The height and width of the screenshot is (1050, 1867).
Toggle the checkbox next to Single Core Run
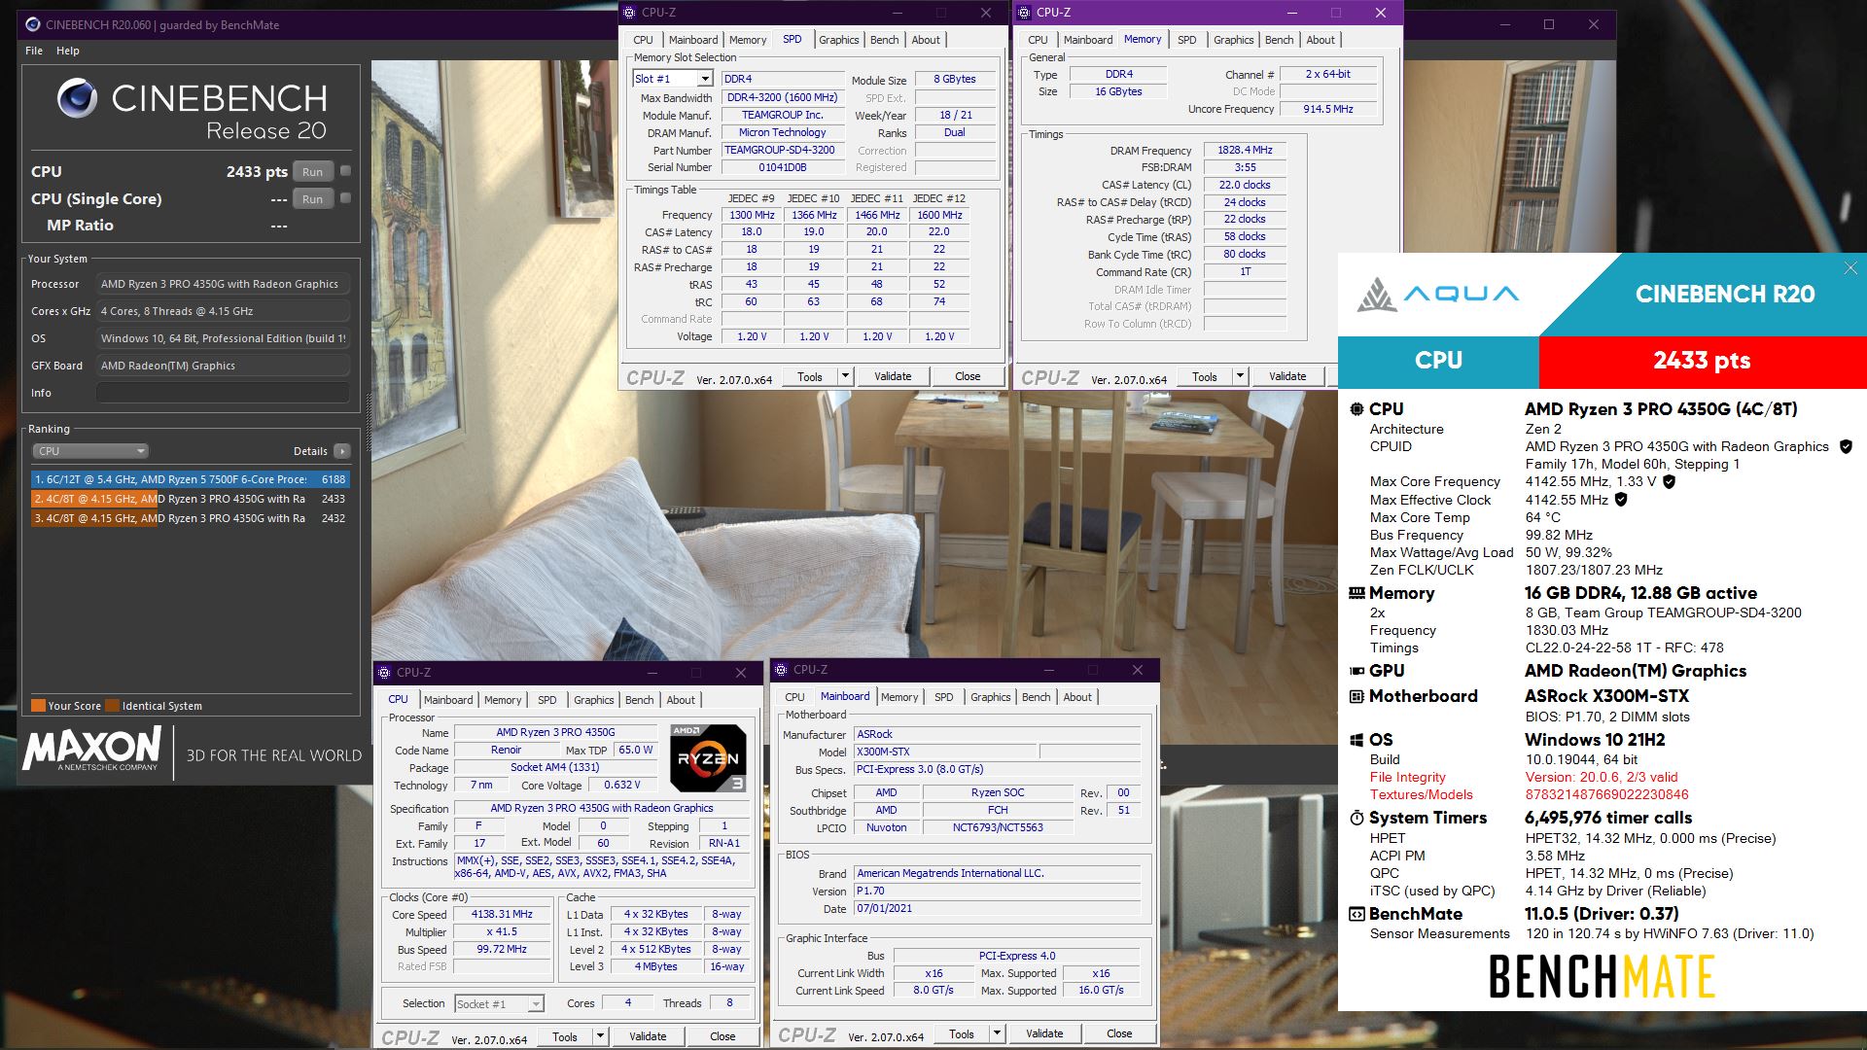[345, 198]
